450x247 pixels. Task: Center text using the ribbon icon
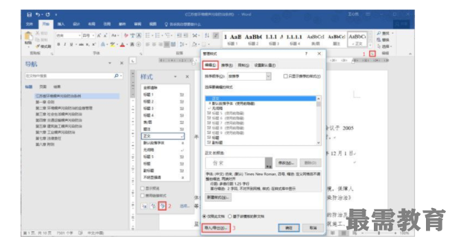pyautogui.click(x=154, y=44)
